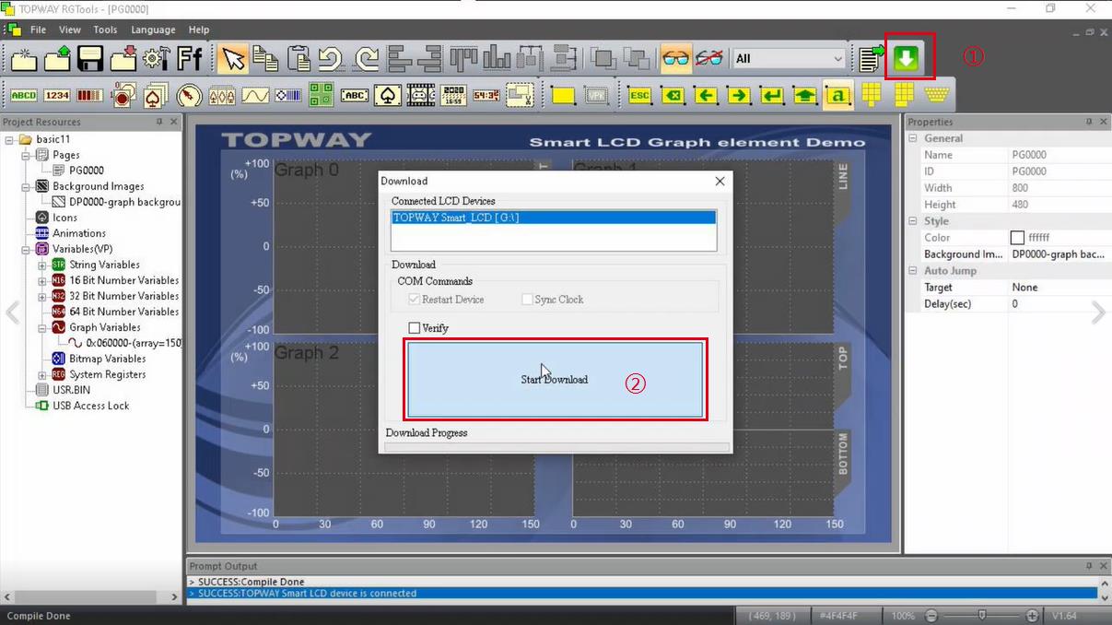Tick the Verify checkbox
The height and width of the screenshot is (625, 1112).
point(415,328)
